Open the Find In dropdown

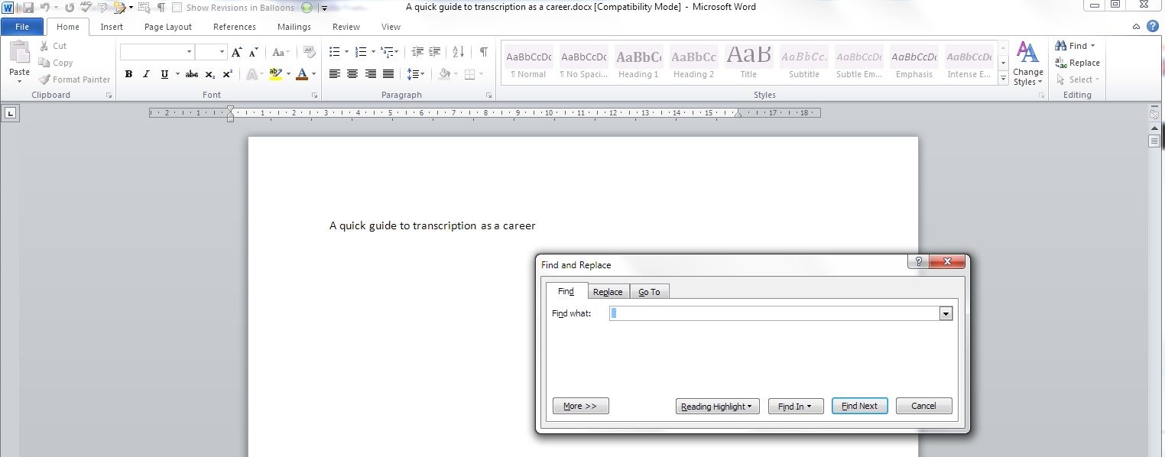click(x=795, y=407)
